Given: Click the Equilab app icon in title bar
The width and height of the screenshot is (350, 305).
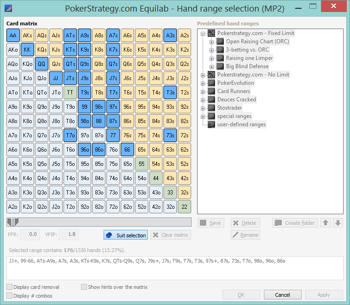Looking at the screenshot, I should (8, 8).
